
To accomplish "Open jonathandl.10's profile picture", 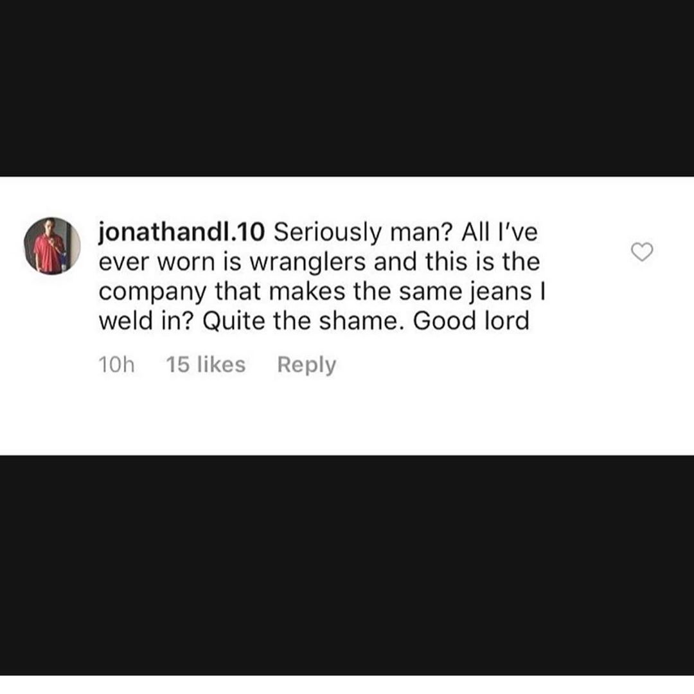I will point(52,245).
